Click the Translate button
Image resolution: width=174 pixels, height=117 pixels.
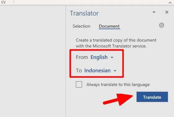(x=152, y=97)
